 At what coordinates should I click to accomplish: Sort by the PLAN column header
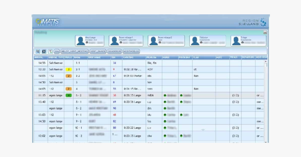204,57
